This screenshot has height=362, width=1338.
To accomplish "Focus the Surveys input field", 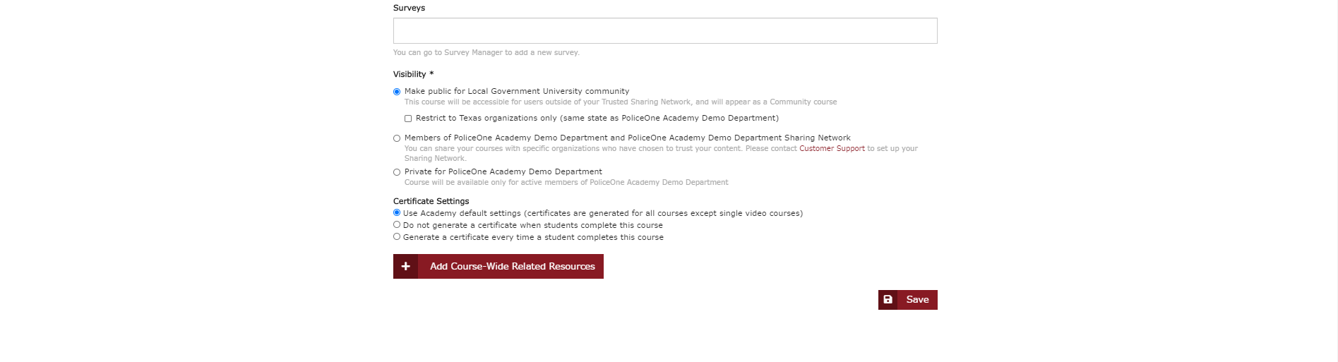I will pyautogui.click(x=665, y=31).
